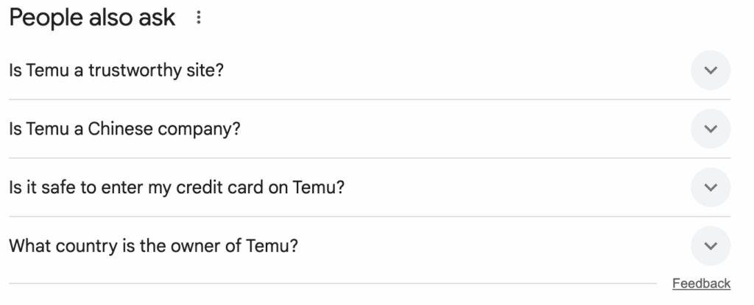Click the chevron icon for Chinese company question
The image size is (754, 305).
point(711,129)
